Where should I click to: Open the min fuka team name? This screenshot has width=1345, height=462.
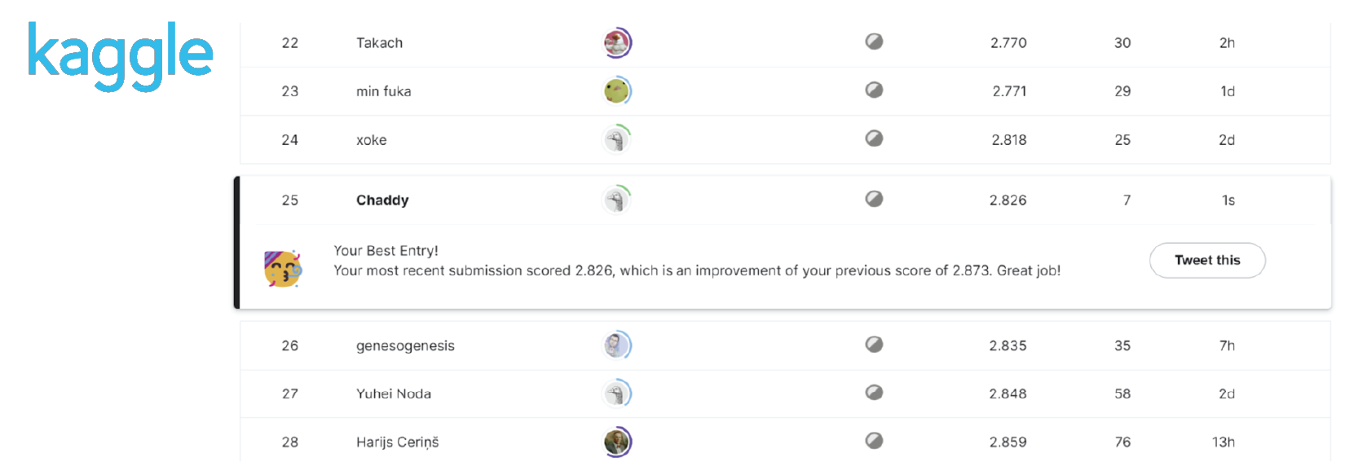coord(383,91)
